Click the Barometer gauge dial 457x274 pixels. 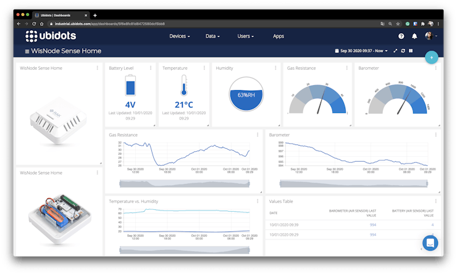(x=398, y=99)
